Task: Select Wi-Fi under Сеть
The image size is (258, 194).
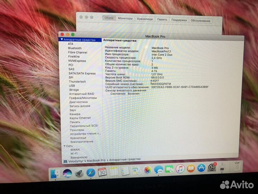Action: pyautogui.click(x=74, y=154)
